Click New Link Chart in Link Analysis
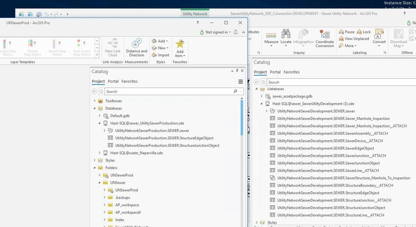 click(x=113, y=47)
